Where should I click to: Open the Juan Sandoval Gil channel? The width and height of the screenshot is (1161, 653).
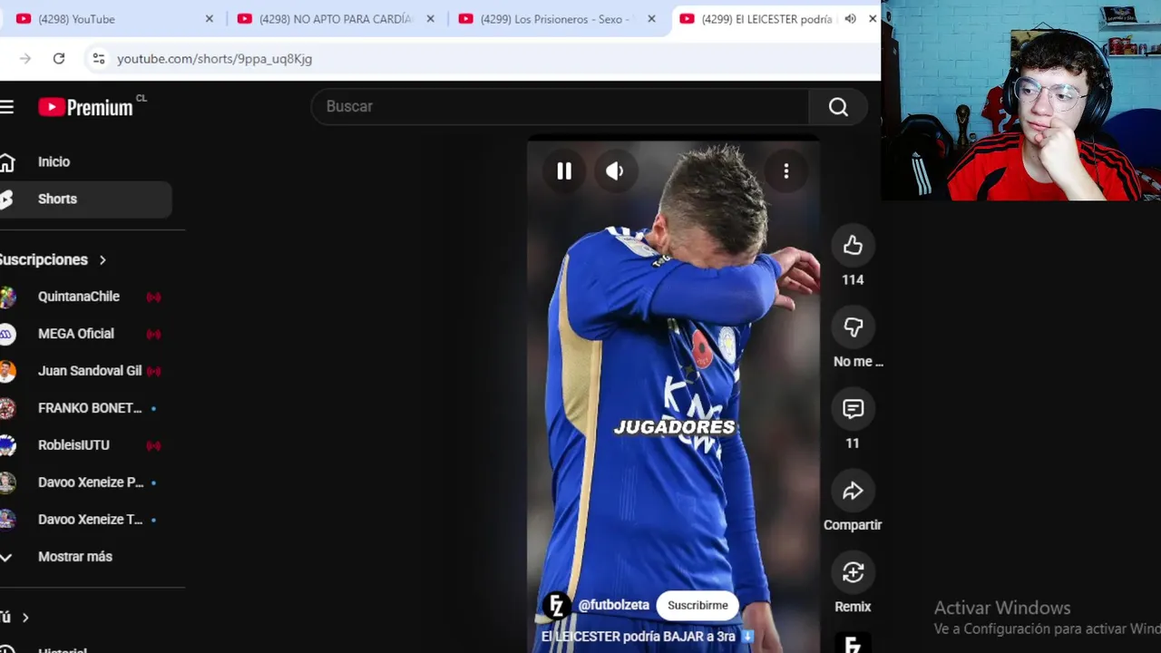coord(90,371)
